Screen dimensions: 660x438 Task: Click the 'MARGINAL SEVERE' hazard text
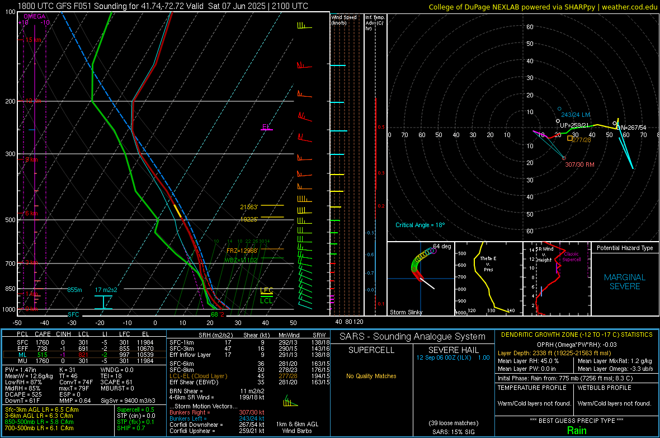(x=625, y=282)
